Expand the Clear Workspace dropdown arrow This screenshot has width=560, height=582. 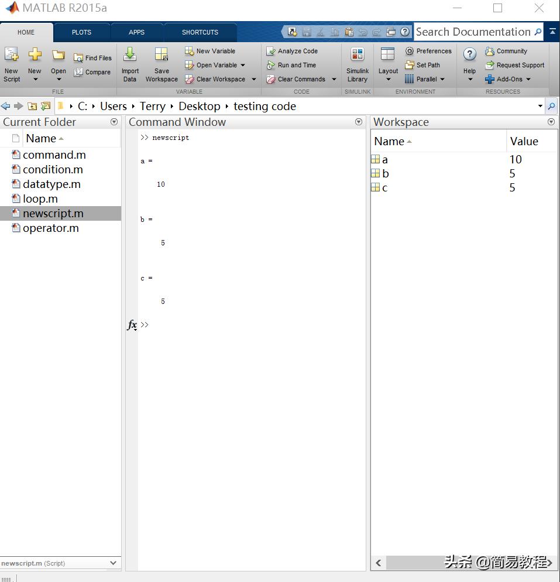(x=254, y=79)
